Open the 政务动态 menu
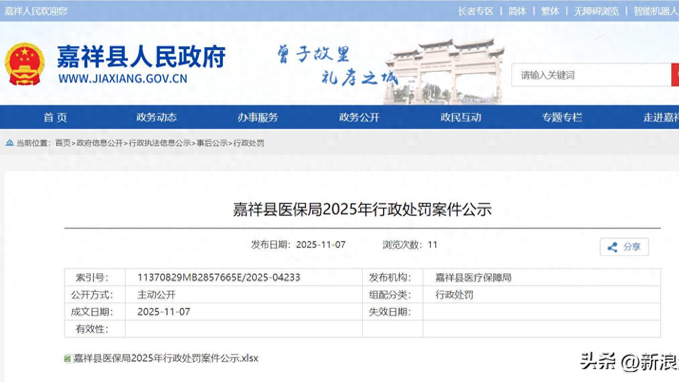The width and height of the screenshot is (679, 382). (157, 117)
